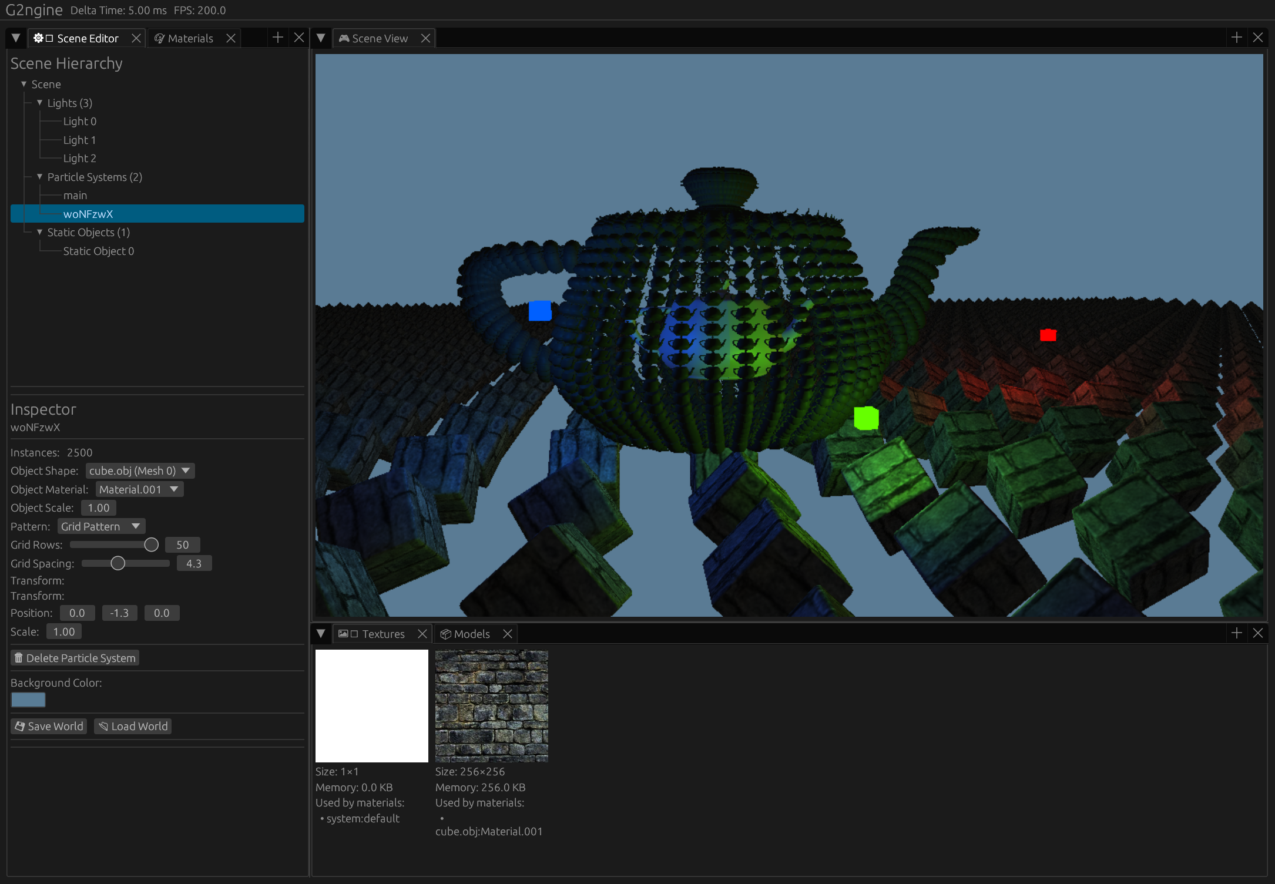The width and height of the screenshot is (1275, 884).
Task: Open the Object Shape dropdown
Action: (140, 471)
